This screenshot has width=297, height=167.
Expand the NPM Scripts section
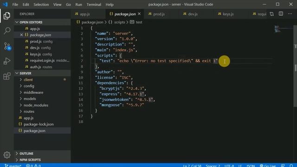42,160
